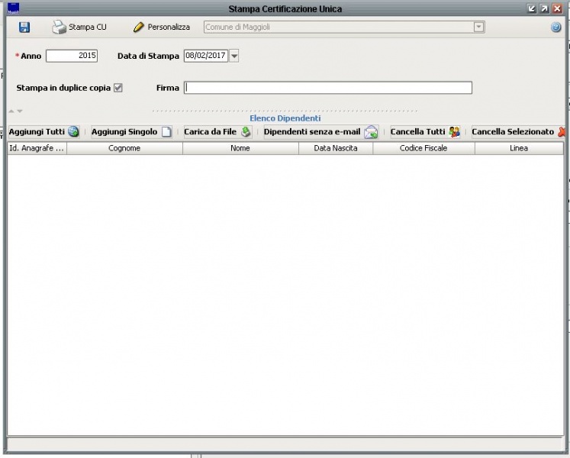Click the blue floppy disk save icon
This screenshot has height=458, width=570.
pyautogui.click(x=24, y=27)
